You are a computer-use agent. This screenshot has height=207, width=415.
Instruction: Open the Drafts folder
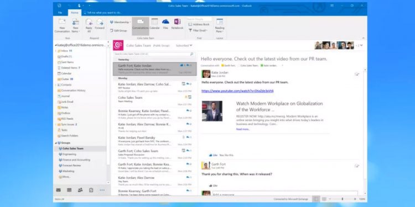click(65, 56)
